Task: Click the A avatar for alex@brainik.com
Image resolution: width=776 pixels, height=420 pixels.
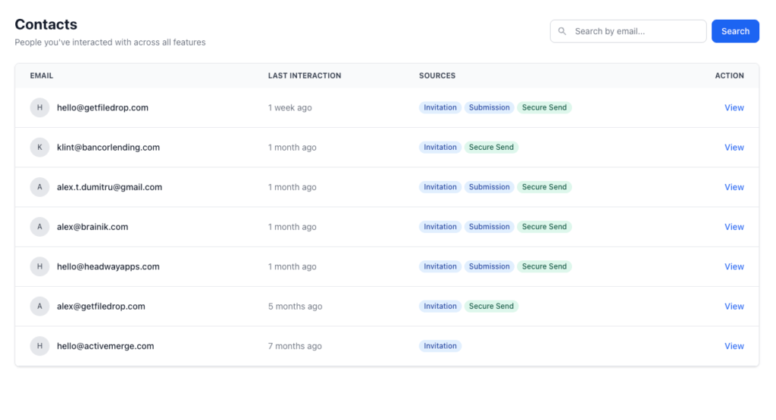Action: [x=39, y=227]
